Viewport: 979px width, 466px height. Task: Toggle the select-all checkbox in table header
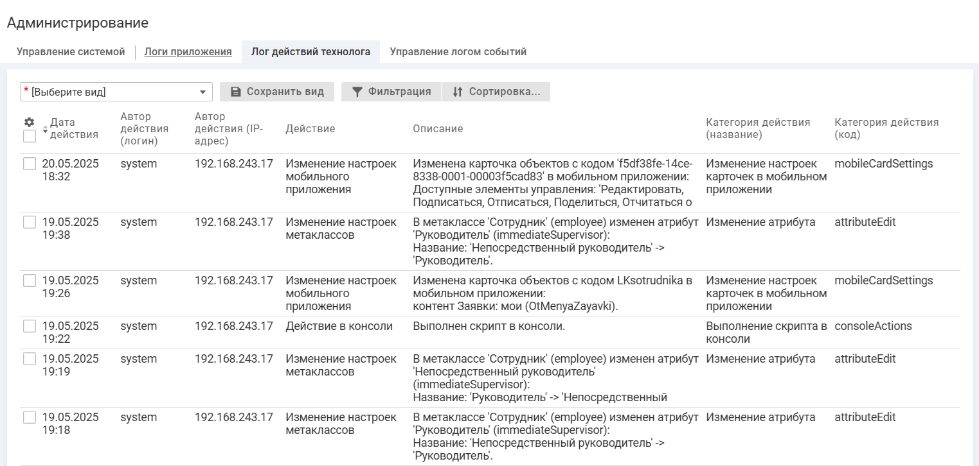point(29,136)
